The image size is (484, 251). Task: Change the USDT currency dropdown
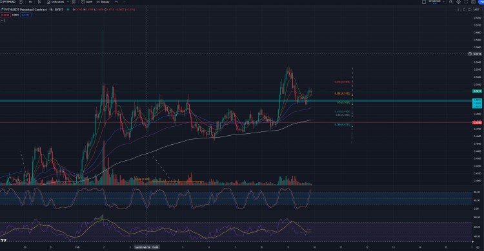pyautogui.click(x=477, y=10)
